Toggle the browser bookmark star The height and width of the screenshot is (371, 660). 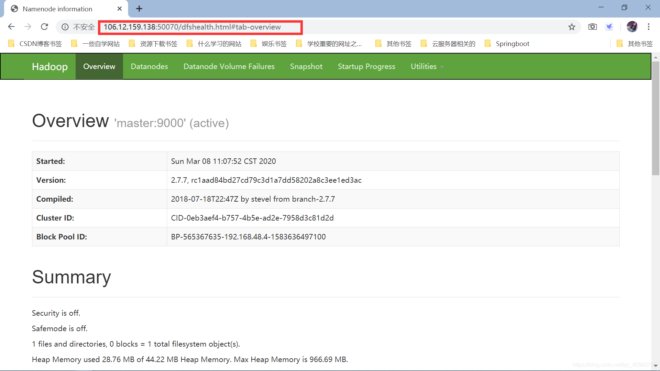pos(572,27)
